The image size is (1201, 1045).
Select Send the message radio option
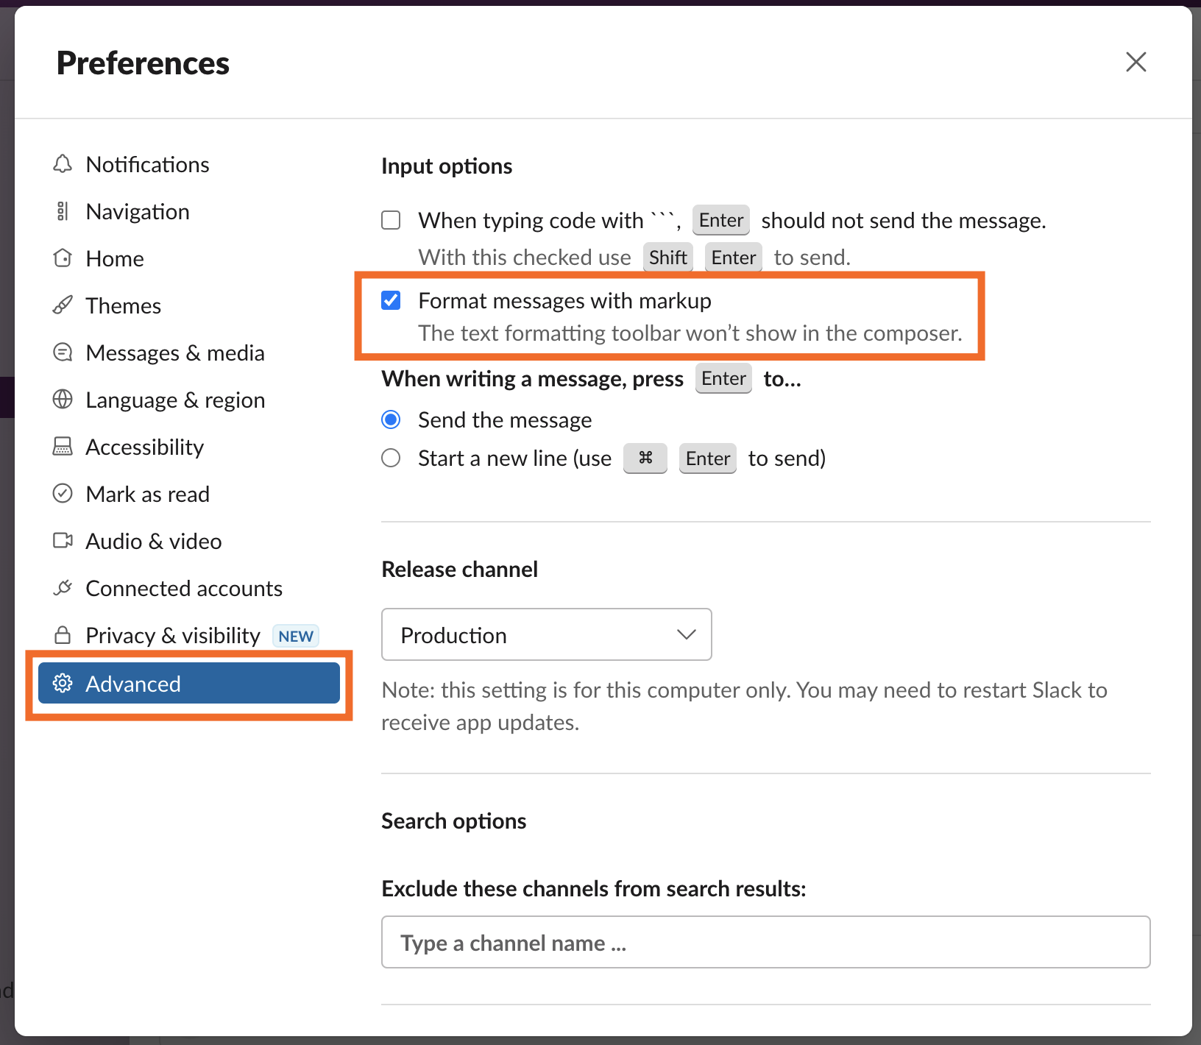[x=391, y=419]
